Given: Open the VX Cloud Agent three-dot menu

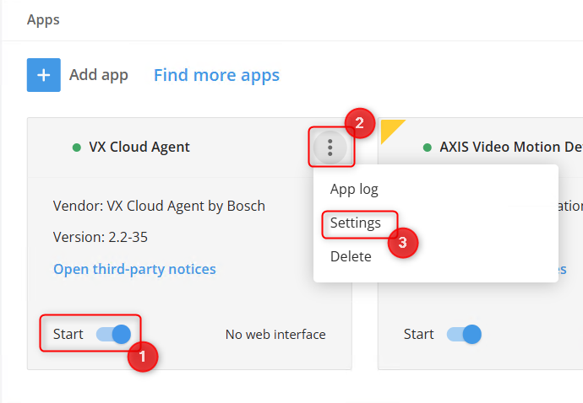Looking at the screenshot, I should [x=330, y=148].
